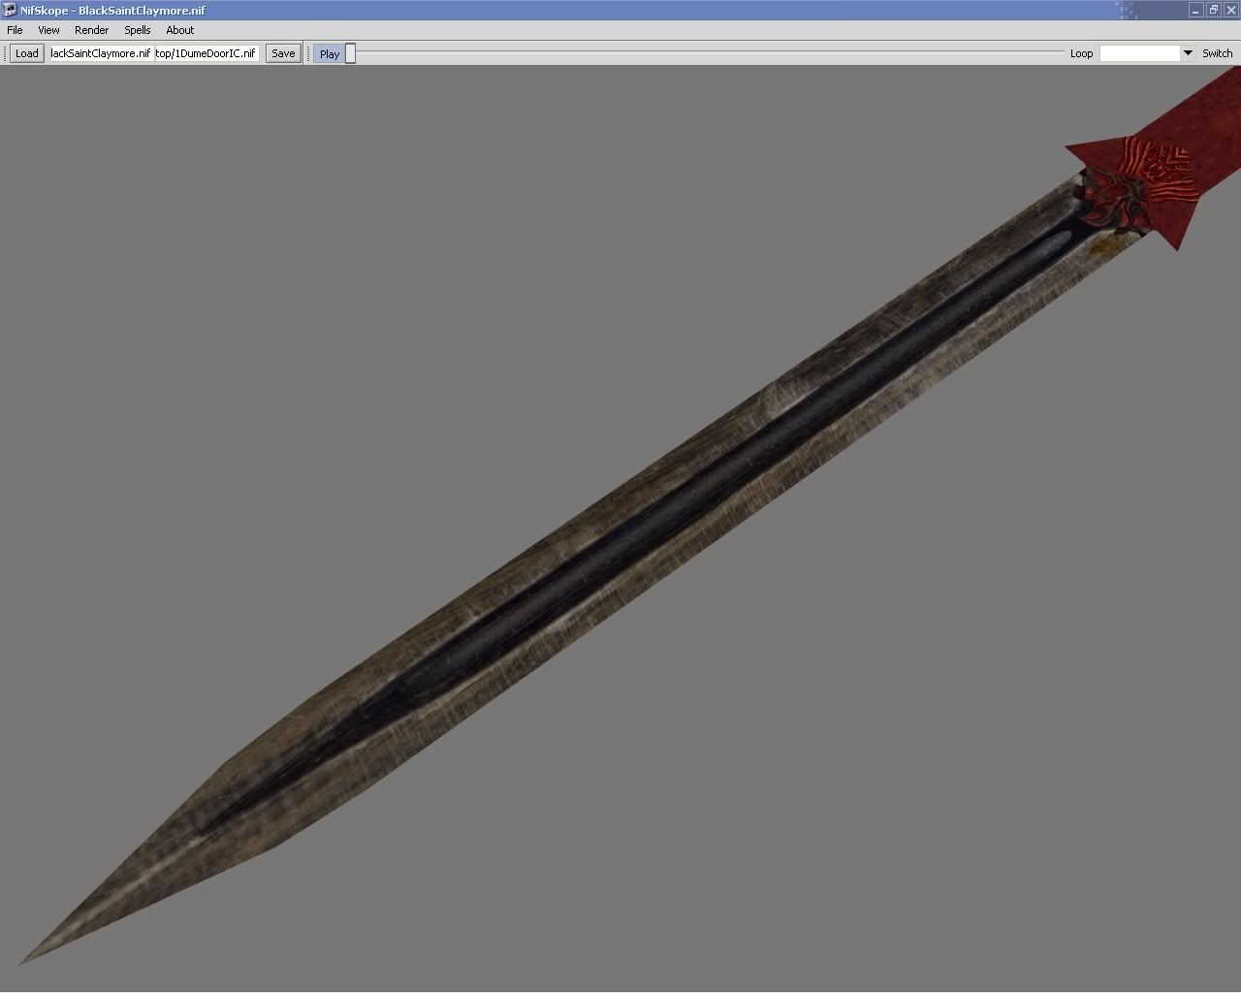Screen dimensions: 1241x993
Task: Click the animation timeline slider handle
Action: [351, 53]
